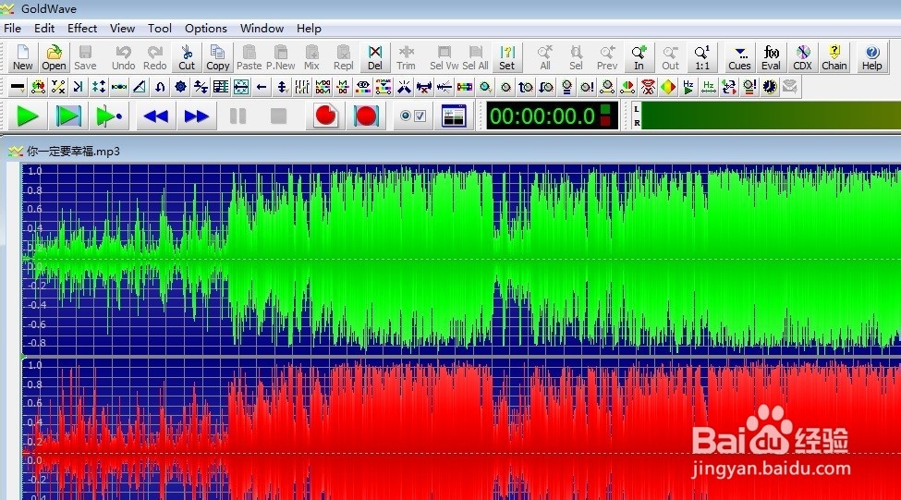Set zoom to 1:1
Viewport: 901px width, 500px height.
point(702,57)
